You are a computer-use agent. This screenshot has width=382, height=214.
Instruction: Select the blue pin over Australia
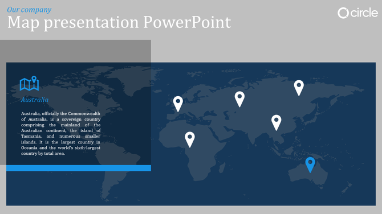[310, 165]
